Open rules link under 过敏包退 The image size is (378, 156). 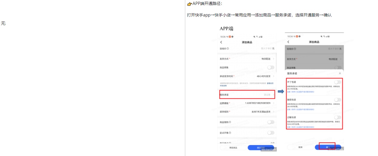coord(301,127)
